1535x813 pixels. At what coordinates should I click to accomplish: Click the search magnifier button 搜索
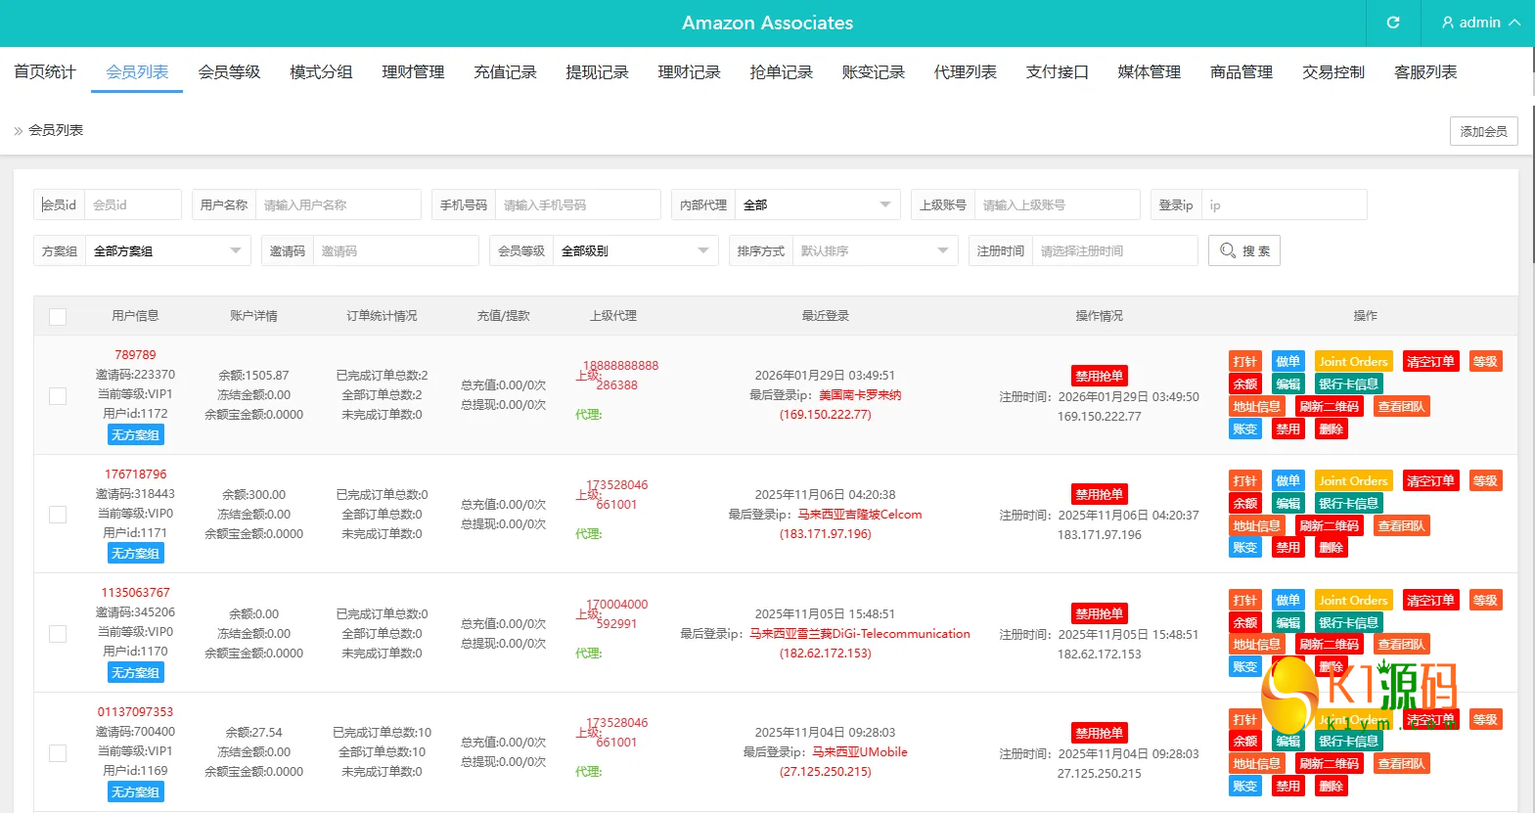pyautogui.click(x=1244, y=250)
